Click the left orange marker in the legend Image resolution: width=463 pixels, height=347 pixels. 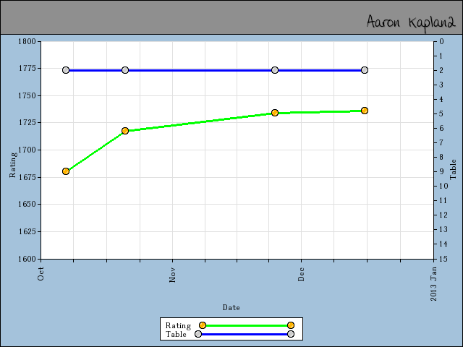(x=203, y=326)
